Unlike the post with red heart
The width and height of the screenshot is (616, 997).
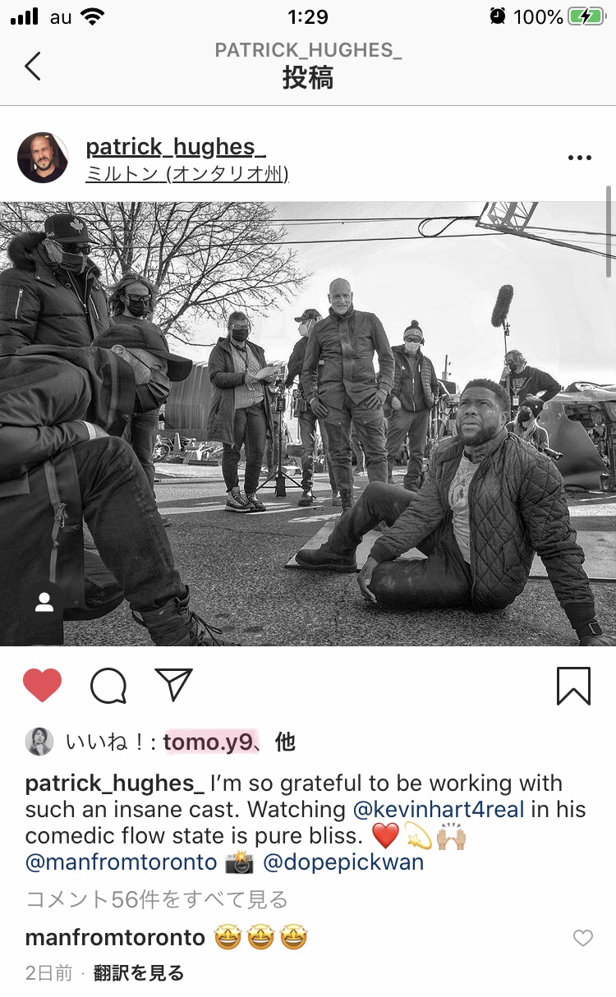[x=43, y=685]
